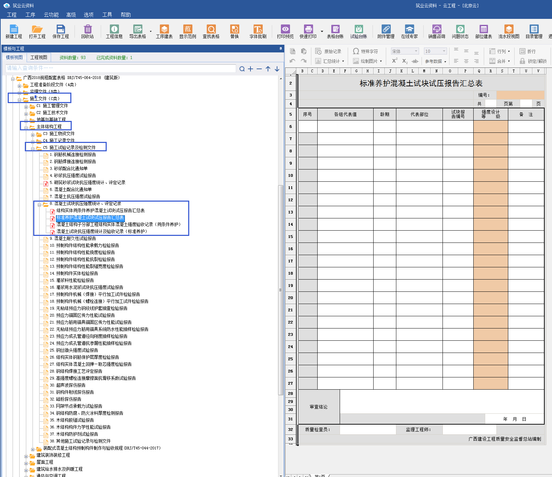Open a project with 打开工程
The image size is (552, 477).
point(37,31)
